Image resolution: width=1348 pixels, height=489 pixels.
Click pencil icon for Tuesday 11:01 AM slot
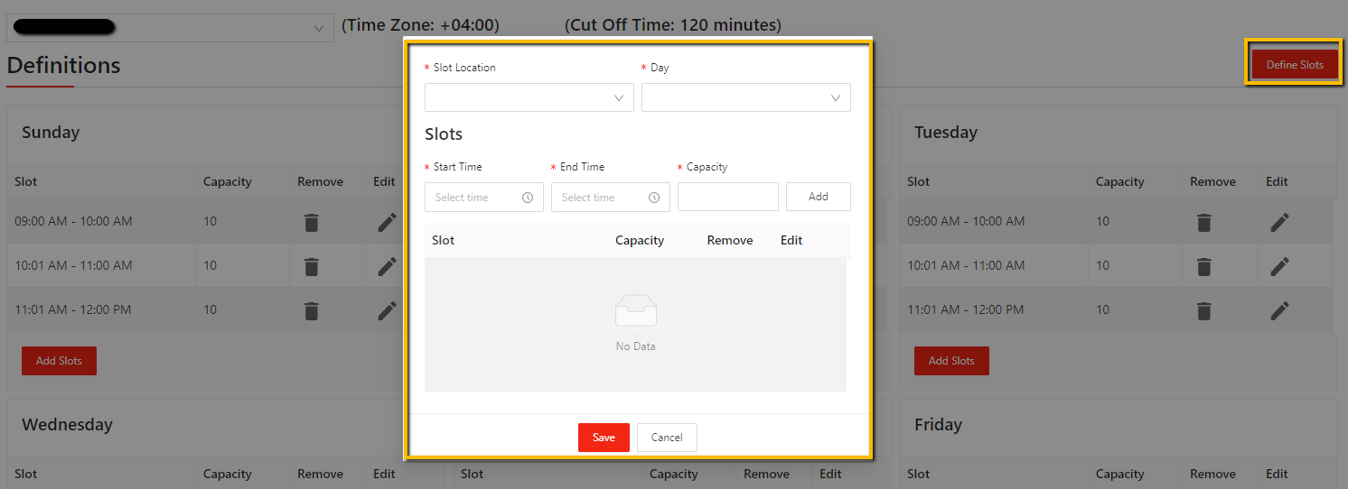point(1279,310)
